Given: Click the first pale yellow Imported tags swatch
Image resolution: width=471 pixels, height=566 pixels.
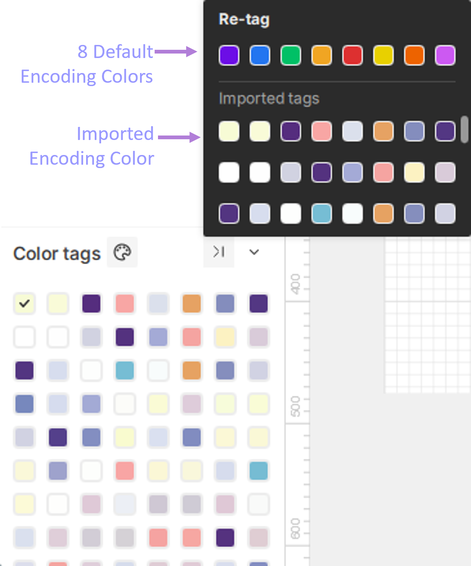Looking at the screenshot, I should [229, 131].
